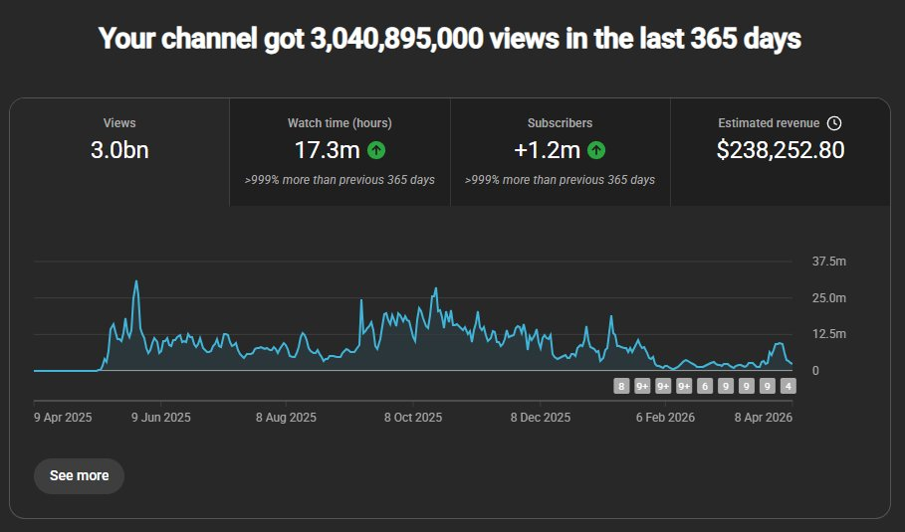The image size is (905, 532).
Task: Click the 8 Aug 2025 date label
Action: point(287,418)
